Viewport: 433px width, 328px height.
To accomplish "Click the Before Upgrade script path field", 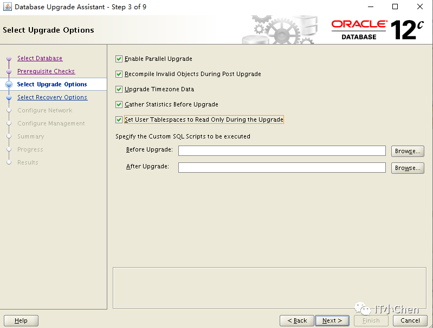I will (x=282, y=151).
